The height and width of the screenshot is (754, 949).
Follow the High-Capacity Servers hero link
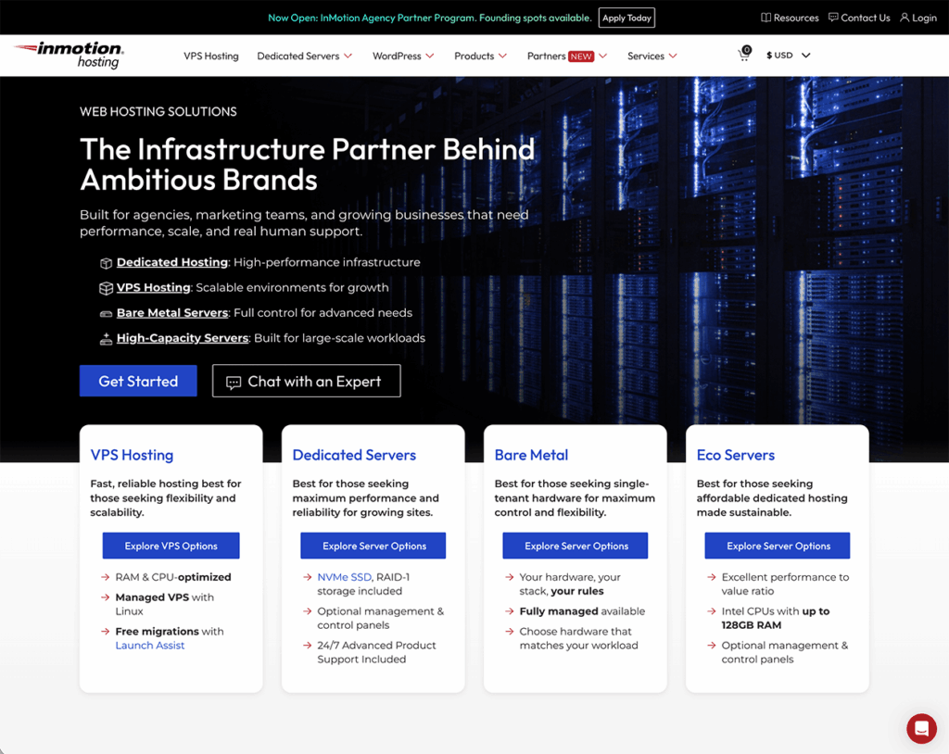(x=183, y=338)
